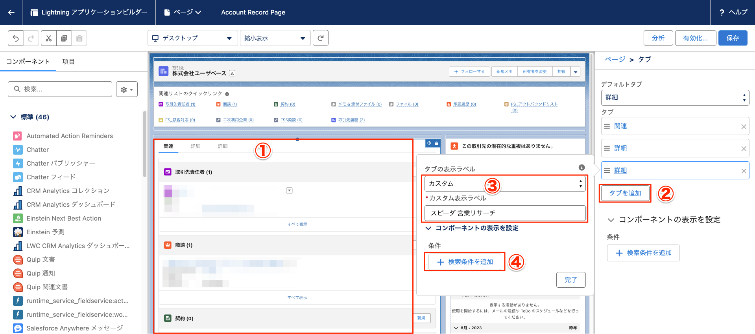Open the component list gear settings

point(127,89)
